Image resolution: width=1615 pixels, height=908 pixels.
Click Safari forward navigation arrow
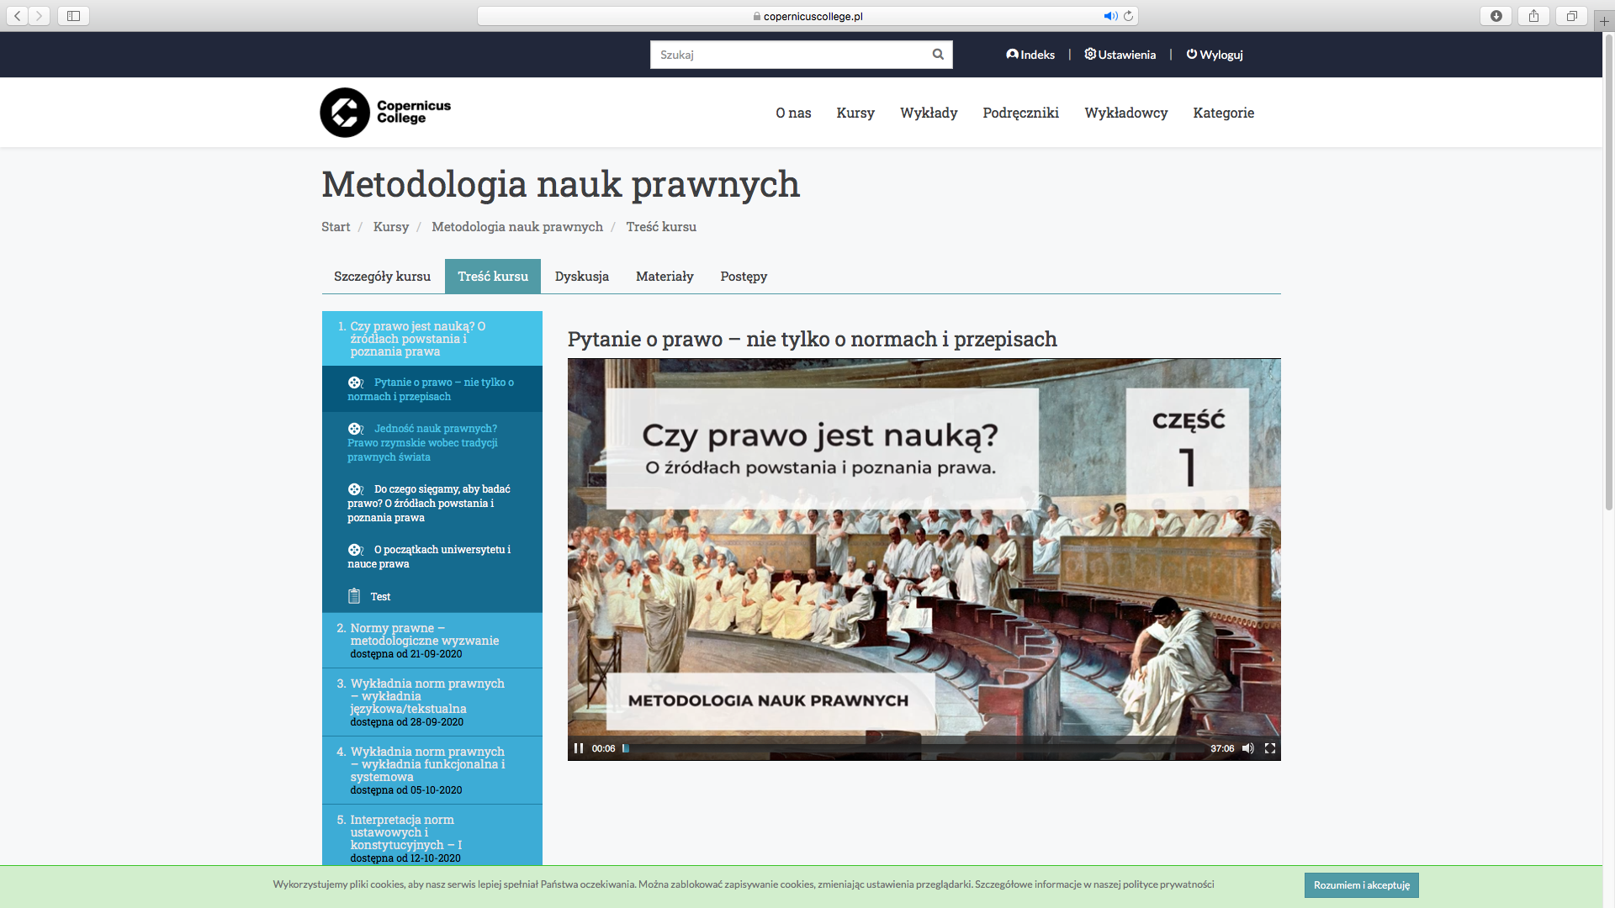(39, 16)
